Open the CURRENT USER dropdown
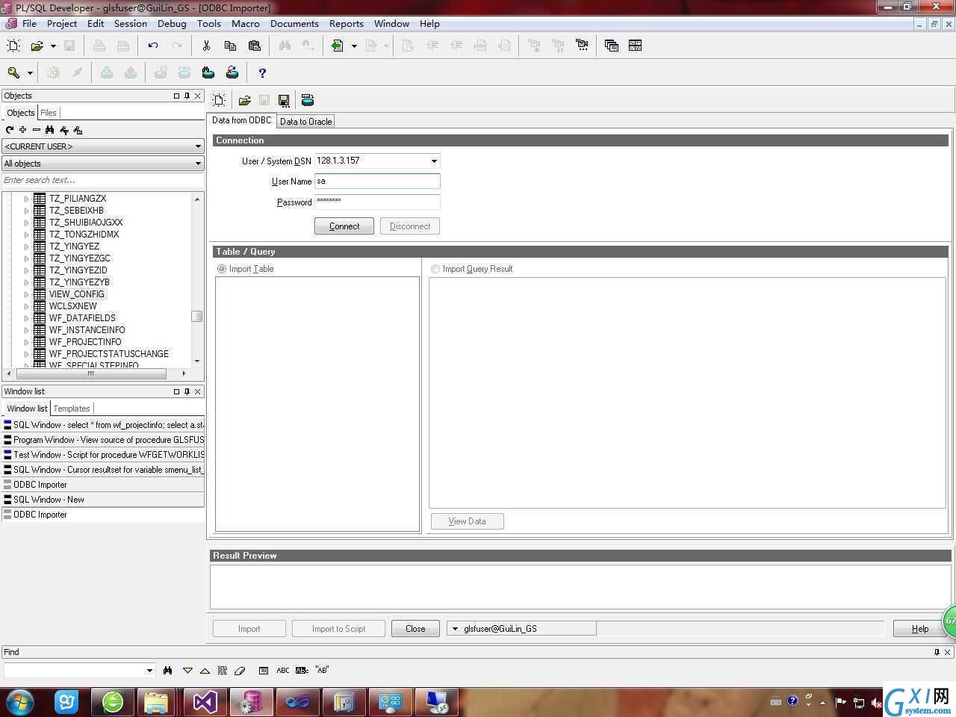Screen dimensions: 956x717 [x=198, y=146]
